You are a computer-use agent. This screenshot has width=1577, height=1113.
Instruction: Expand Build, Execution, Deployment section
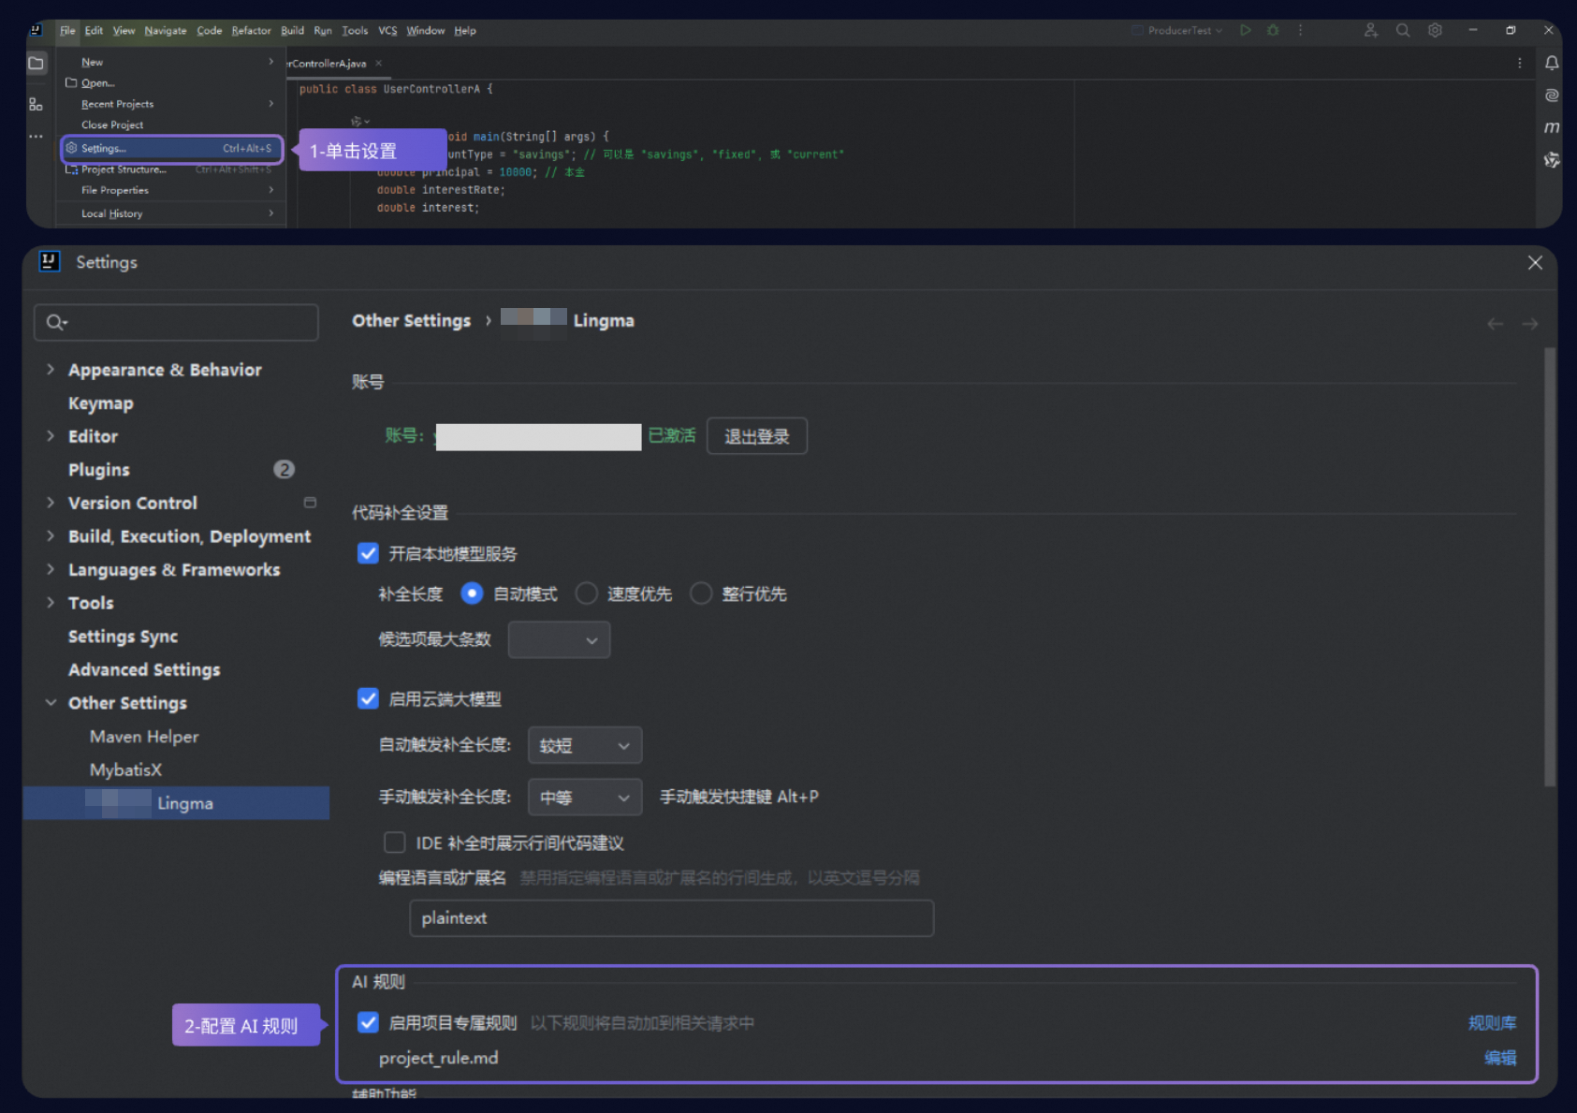(51, 536)
